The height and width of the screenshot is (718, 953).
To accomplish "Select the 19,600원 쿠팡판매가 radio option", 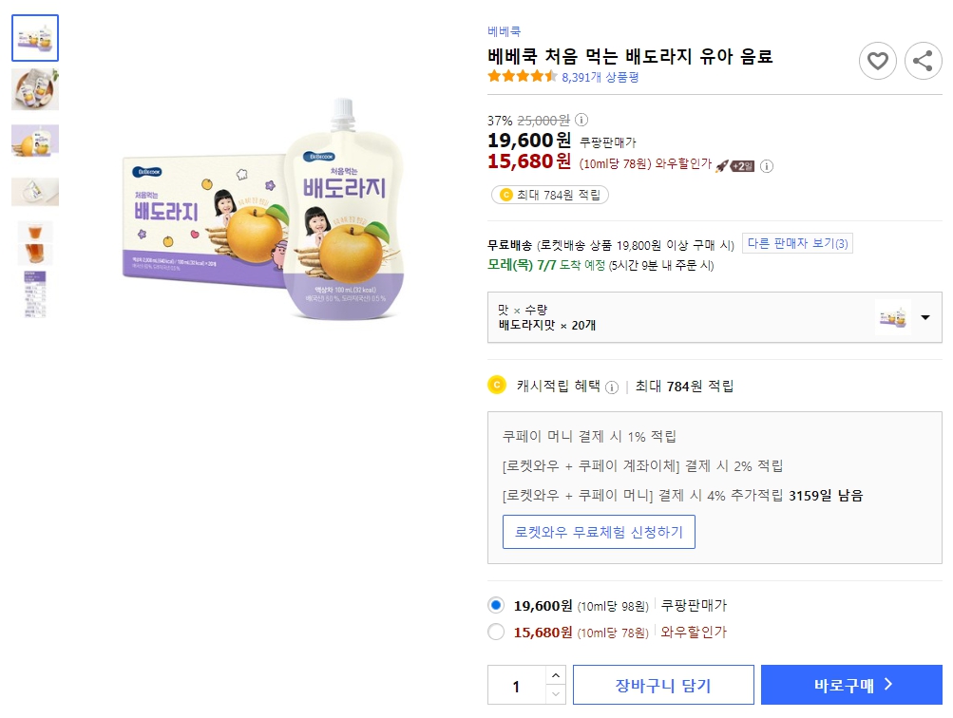I will tap(495, 606).
